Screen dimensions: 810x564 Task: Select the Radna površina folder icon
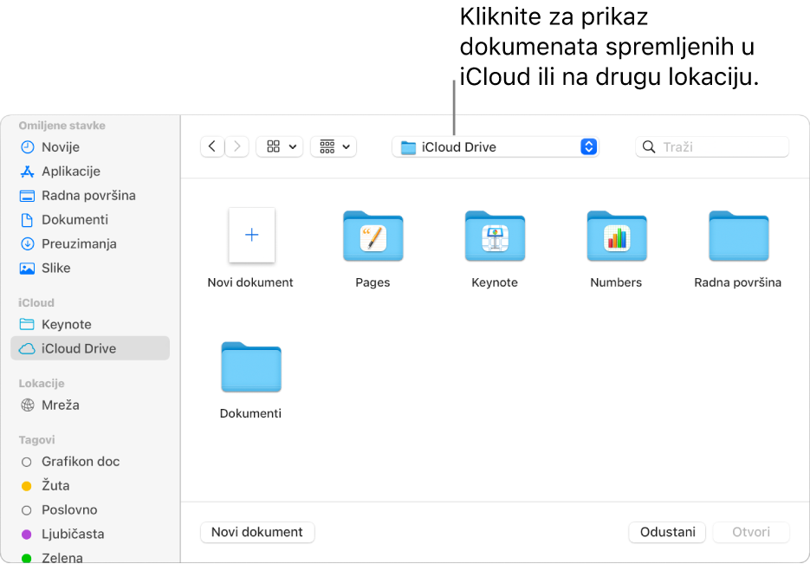point(739,236)
